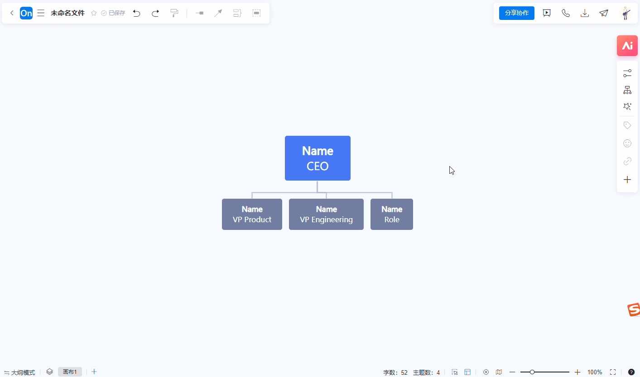640x377 pixels.
Task: Zoom in with the plus button
Action: coord(577,372)
